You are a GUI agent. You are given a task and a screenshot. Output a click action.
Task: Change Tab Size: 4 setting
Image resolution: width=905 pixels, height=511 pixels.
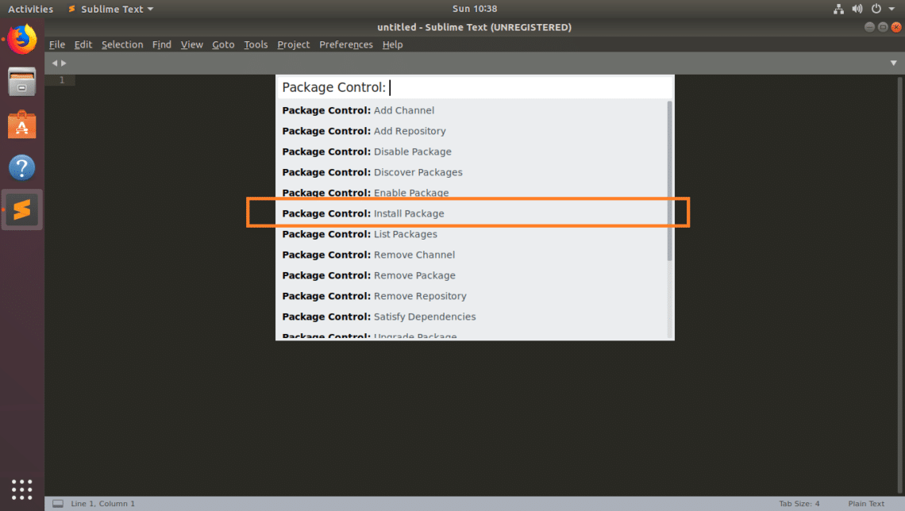(799, 504)
